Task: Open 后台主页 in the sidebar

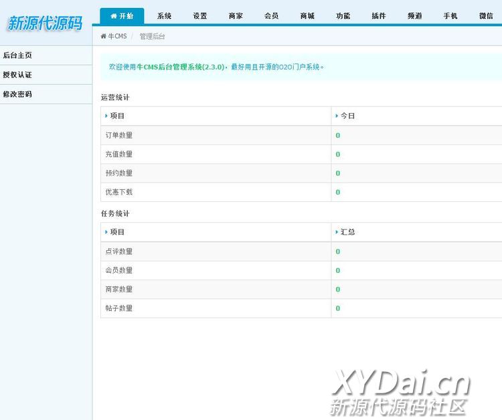Action: 17,56
